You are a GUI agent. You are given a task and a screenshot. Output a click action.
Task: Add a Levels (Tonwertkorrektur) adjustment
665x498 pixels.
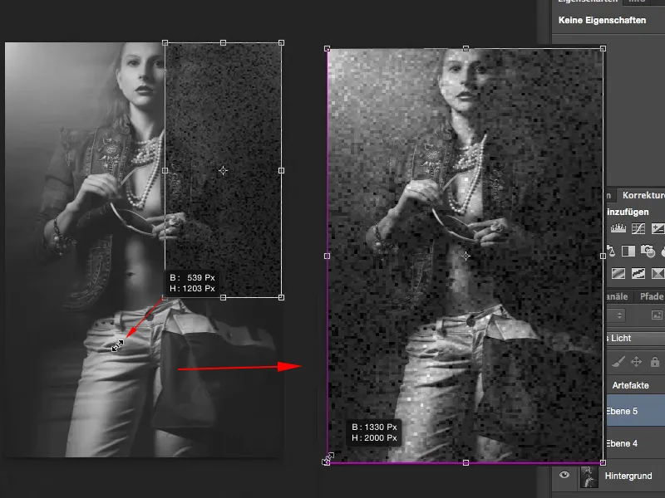(x=618, y=229)
